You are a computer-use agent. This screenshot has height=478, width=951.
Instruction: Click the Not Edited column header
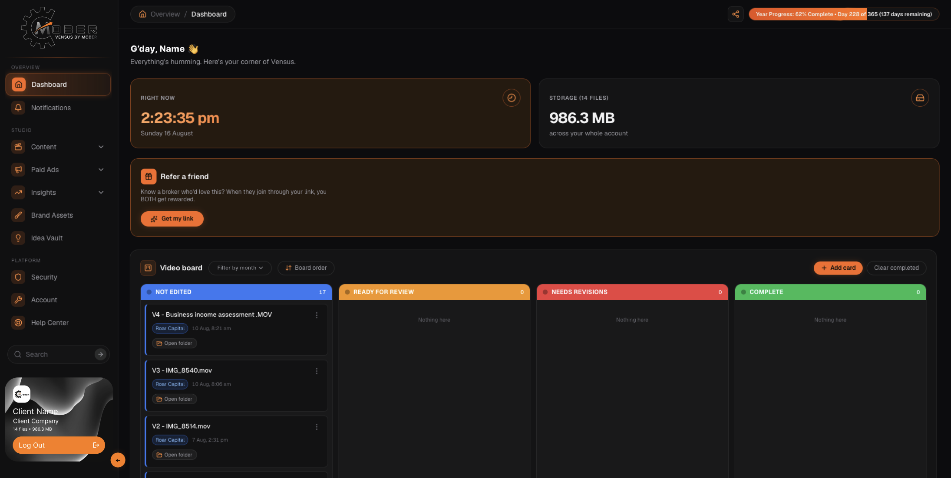pos(236,292)
